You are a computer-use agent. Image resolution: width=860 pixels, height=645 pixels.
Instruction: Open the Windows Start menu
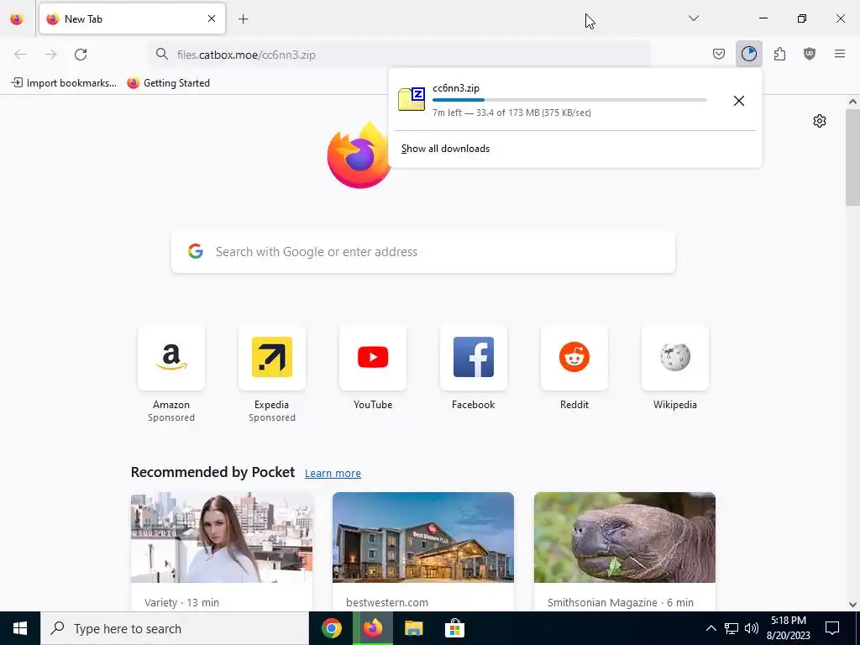(20, 628)
